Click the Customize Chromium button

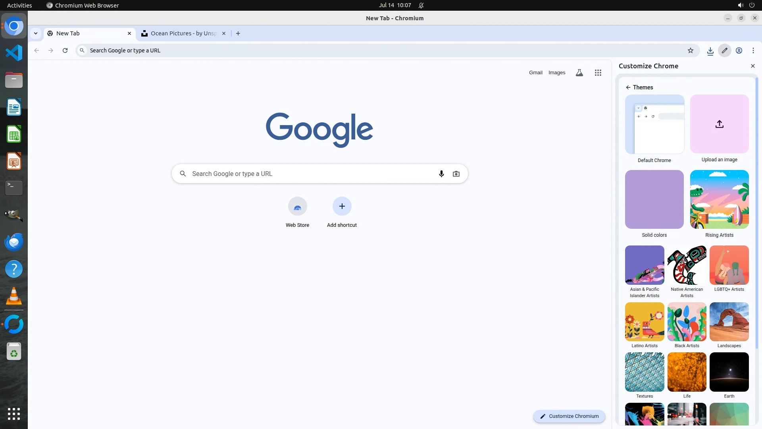tap(569, 416)
